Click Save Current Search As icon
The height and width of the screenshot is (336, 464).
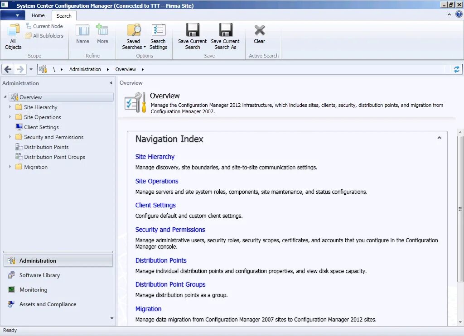(x=225, y=37)
